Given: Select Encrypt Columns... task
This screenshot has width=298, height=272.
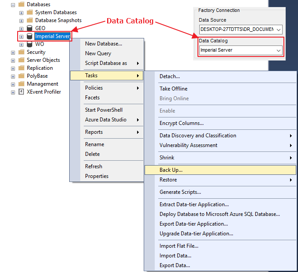Looking at the screenshot, I should click(x=220, y=123).
